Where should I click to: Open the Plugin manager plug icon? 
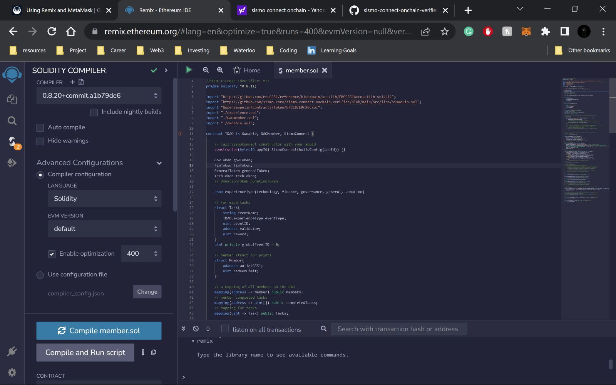click(12, 351)
